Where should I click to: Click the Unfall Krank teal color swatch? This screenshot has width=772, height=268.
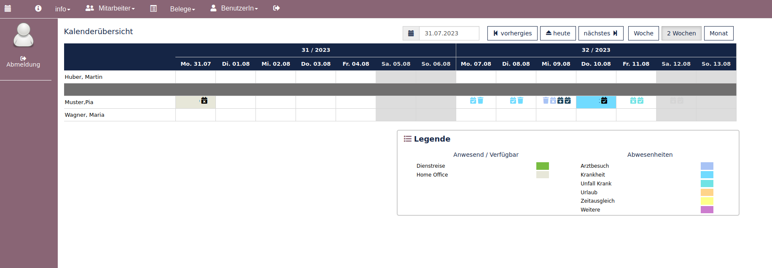(707, 183)
